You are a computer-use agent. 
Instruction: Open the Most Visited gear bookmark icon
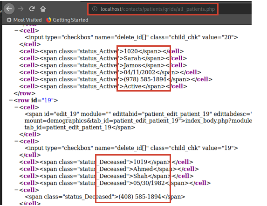click(x=9, y=20)
